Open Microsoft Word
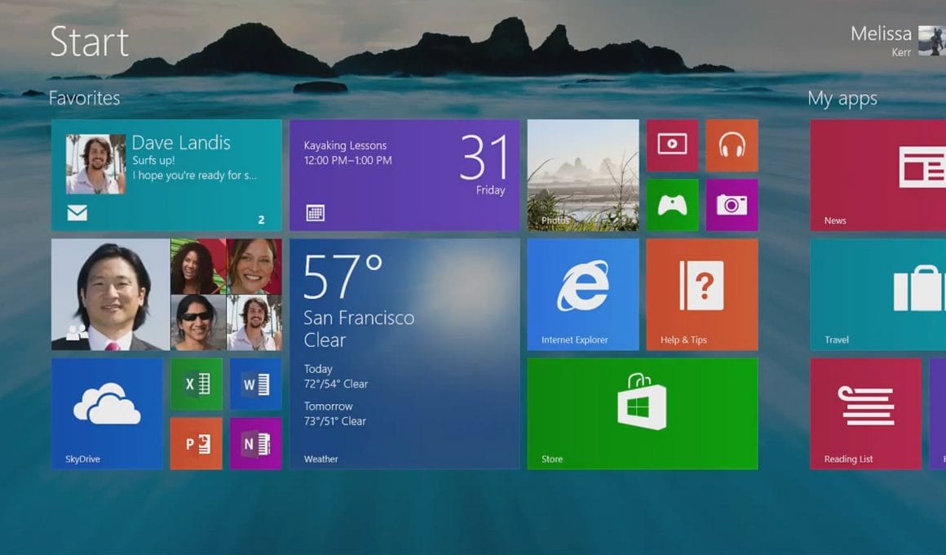Image resolution: width=946 pixels, height=555 pixels. pyautogui.click(x=255, y=384)
